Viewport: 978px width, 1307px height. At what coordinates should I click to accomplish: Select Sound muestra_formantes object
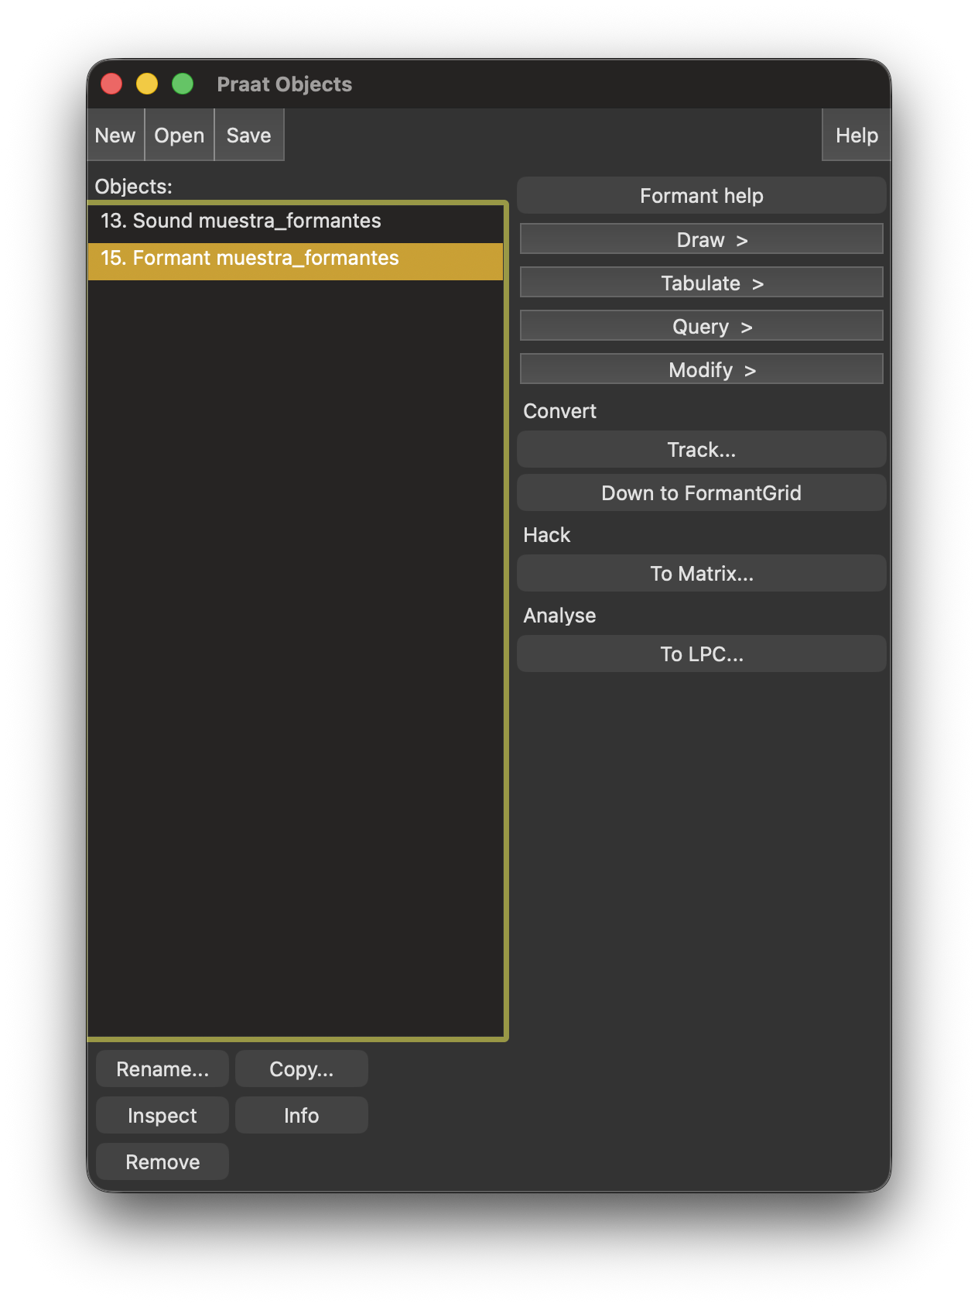(x=241, y=221)
